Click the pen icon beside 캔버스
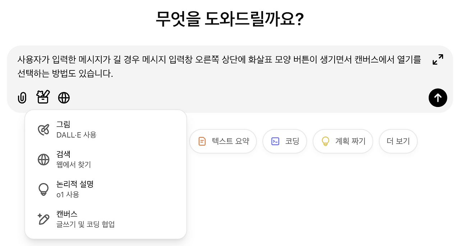The width and height of the screenshot is (460, 246). pyautogui.click(x=43, y=219)
